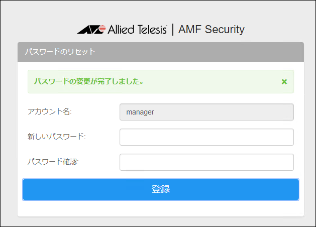Click the 新しいパスワード label

[x=57, y=137]
